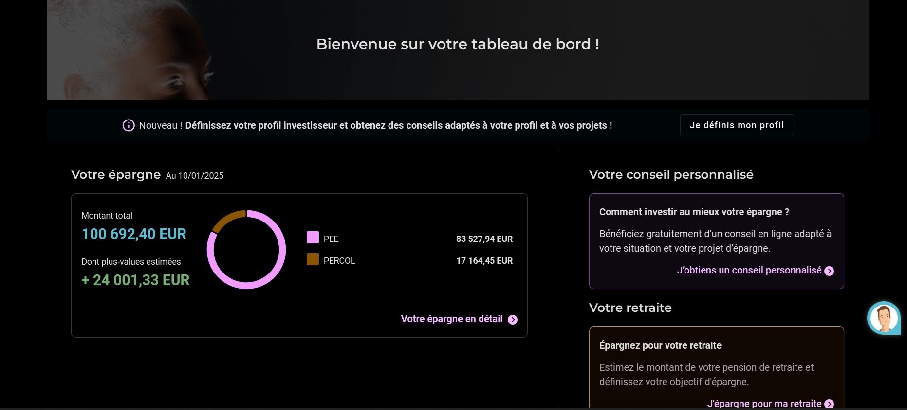
Task: Click arrow icon after J'épargne pour ma retraite
Action: click(830, 404)
